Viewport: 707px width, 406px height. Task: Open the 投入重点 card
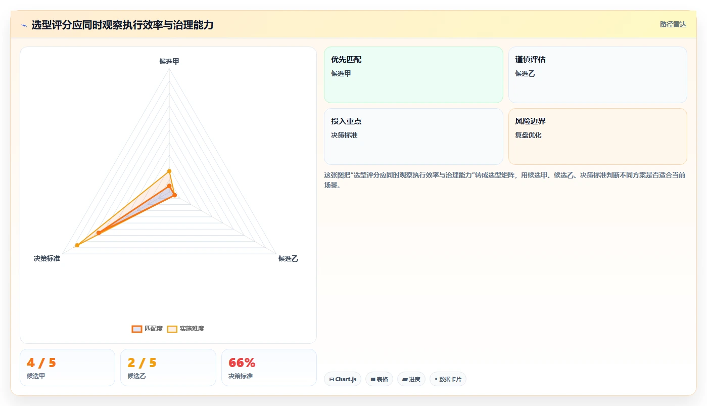click(x=413, y=137)
